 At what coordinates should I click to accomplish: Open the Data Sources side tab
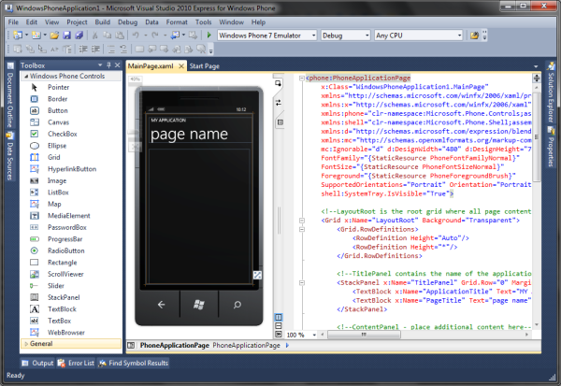pyautogui.click(x=10, y=156)
